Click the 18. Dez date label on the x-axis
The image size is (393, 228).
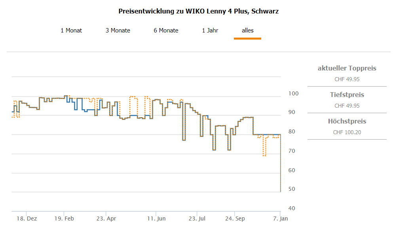(x=27, y=218)
